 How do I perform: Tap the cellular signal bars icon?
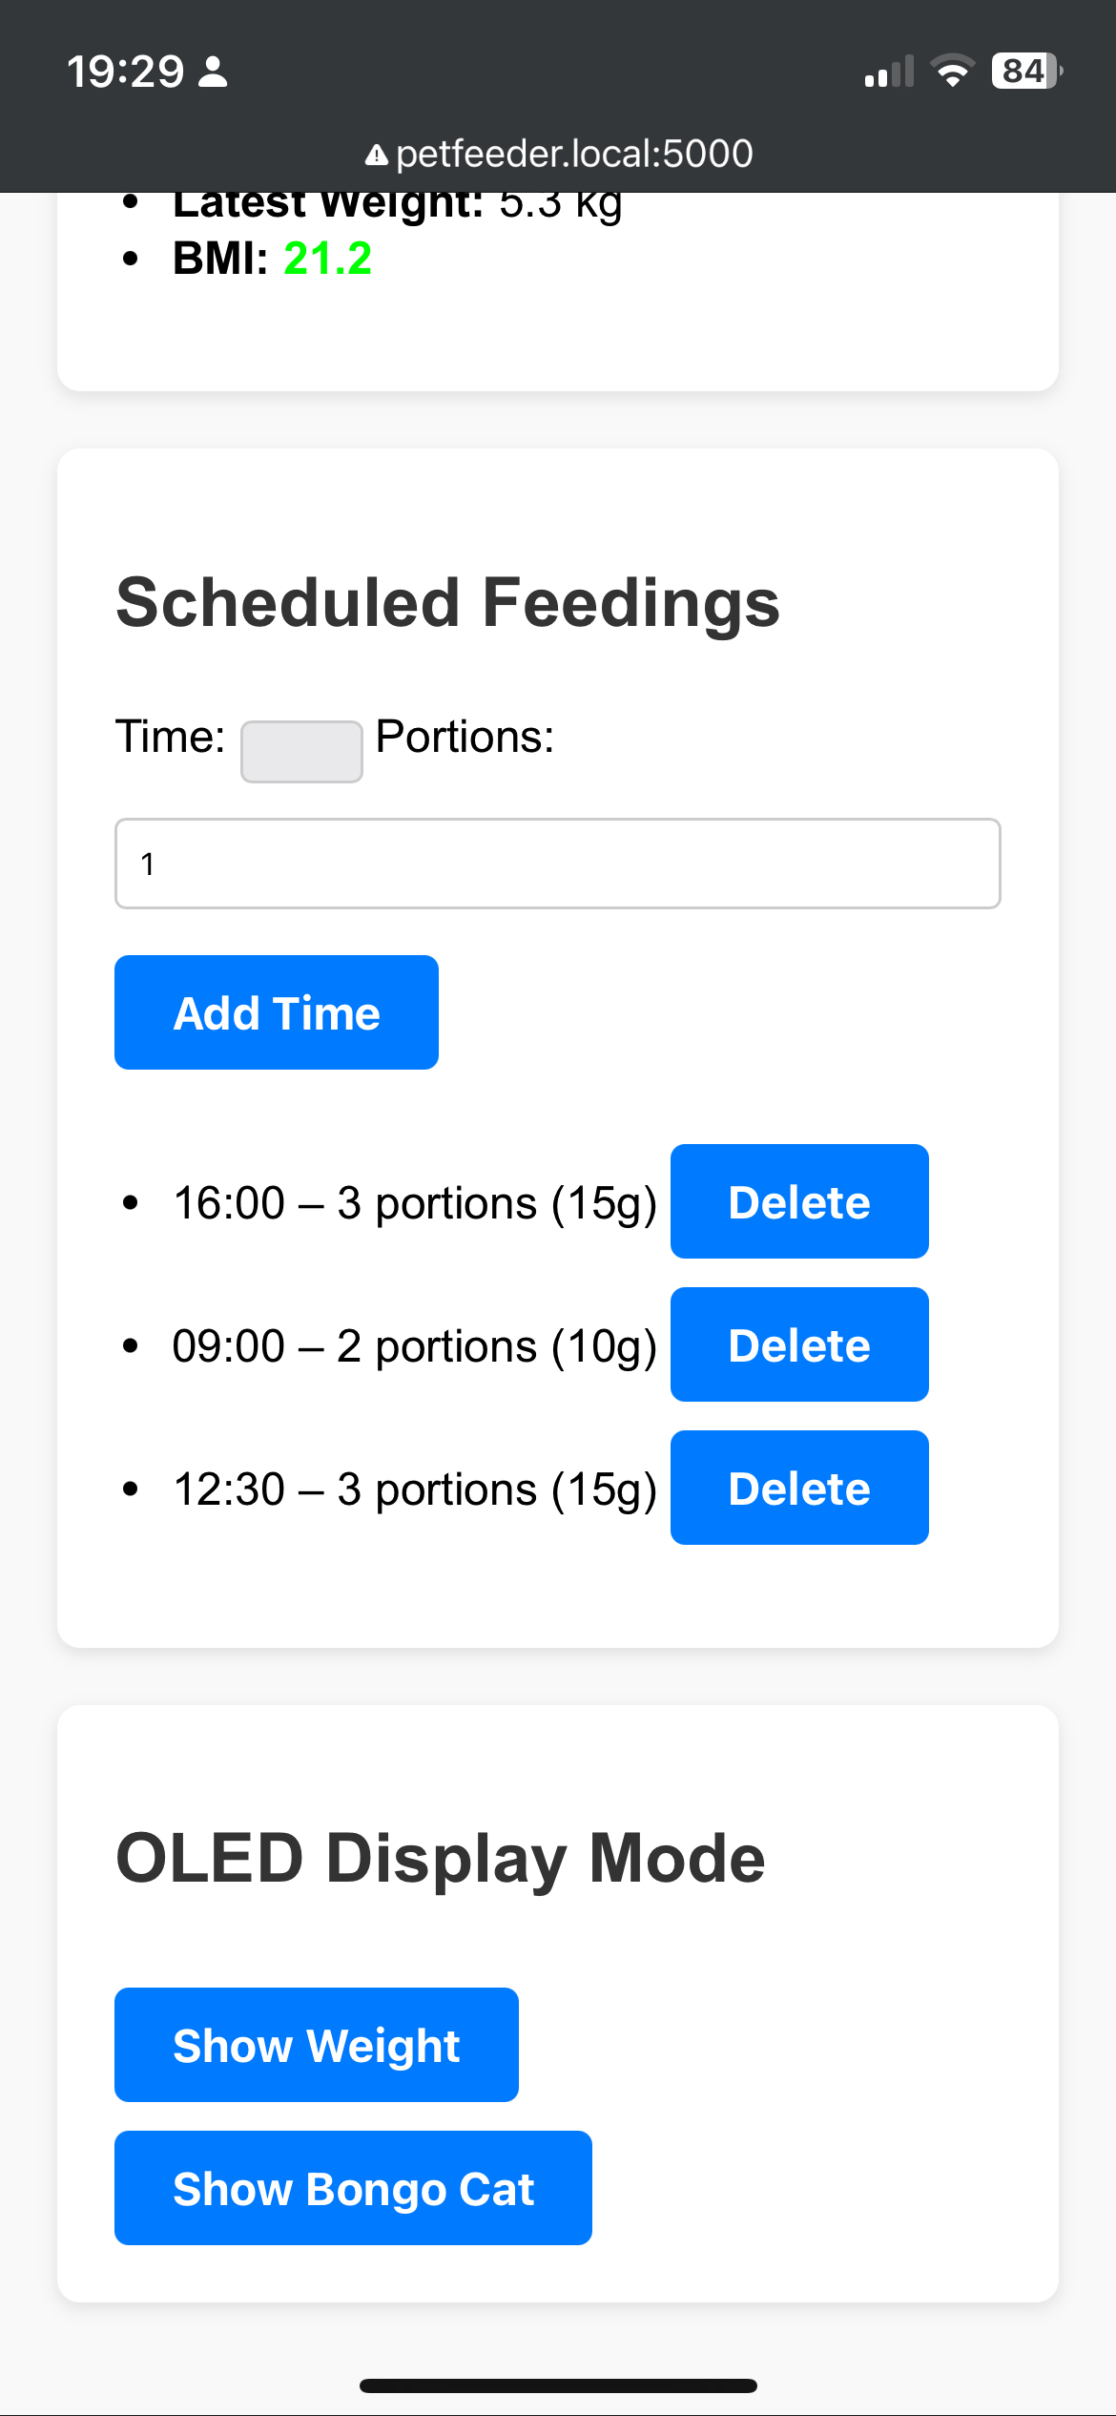(x=889, y=72)
